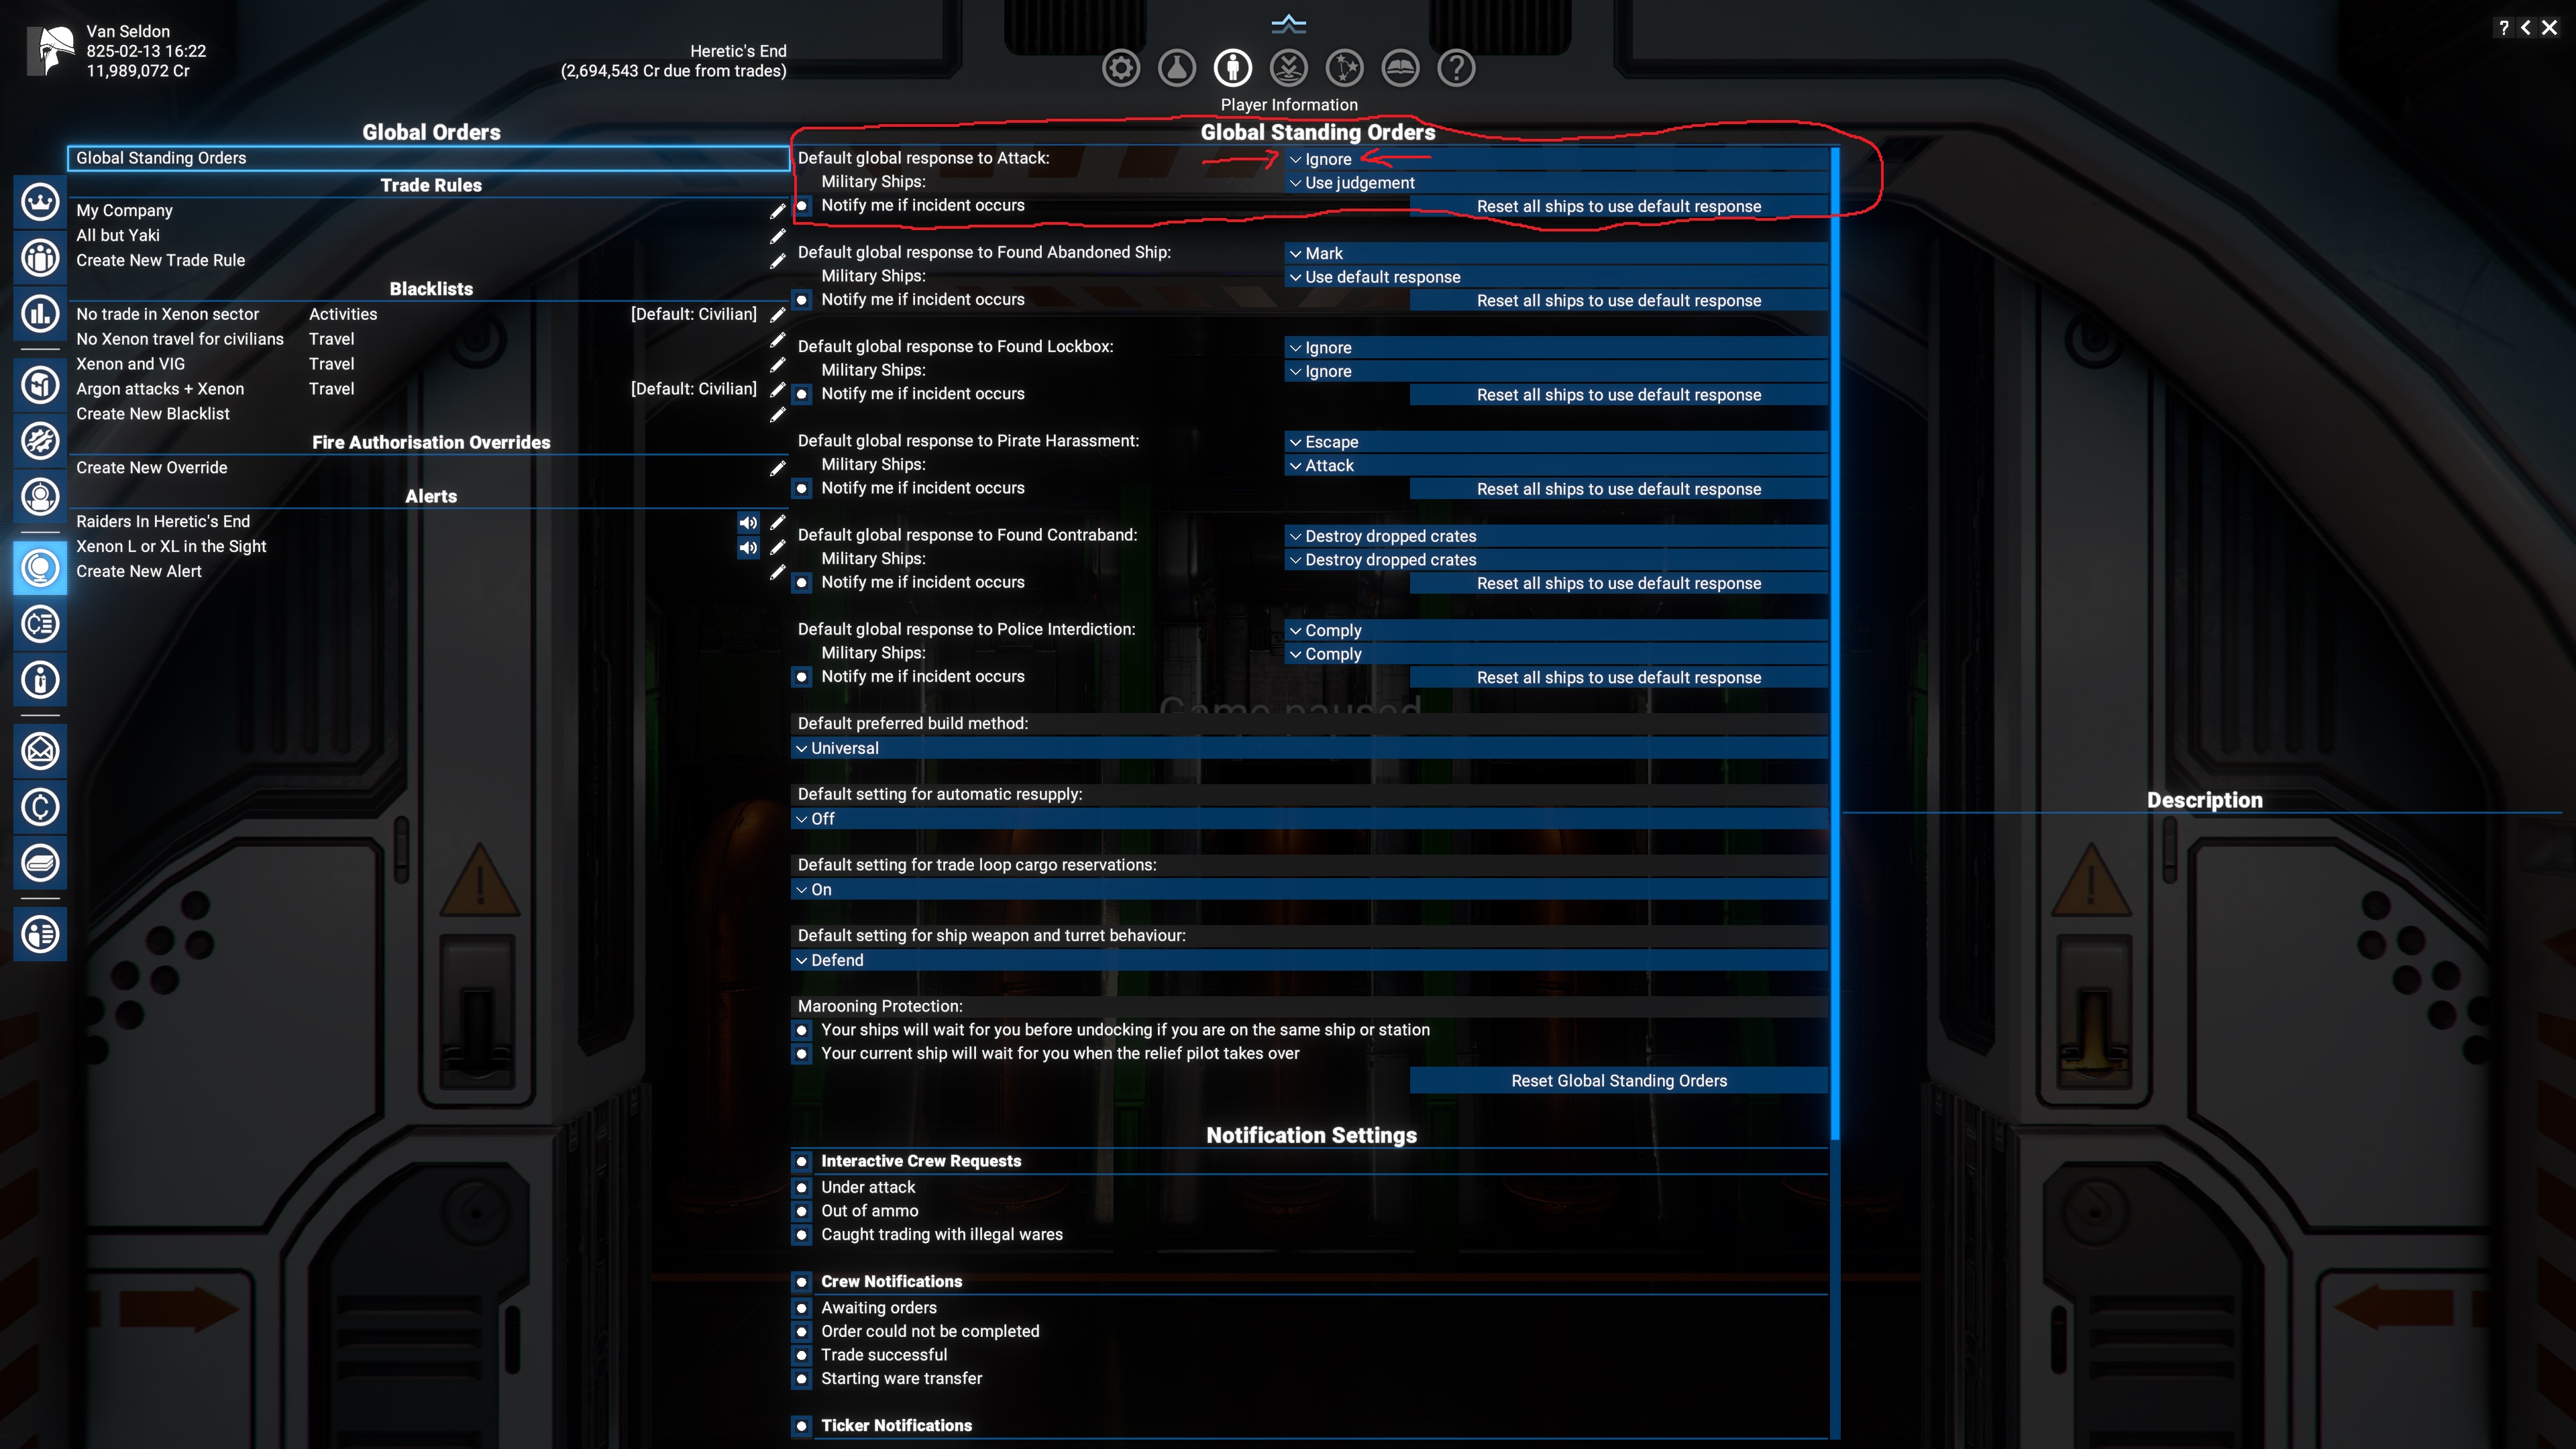The width and height of the screenshot is (2576, 1449).
Task: Open the messages envelope icon in sidebar
Action: coord(40,751)
